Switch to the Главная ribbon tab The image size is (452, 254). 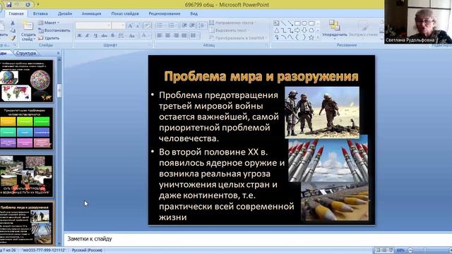tap(16, 13)
